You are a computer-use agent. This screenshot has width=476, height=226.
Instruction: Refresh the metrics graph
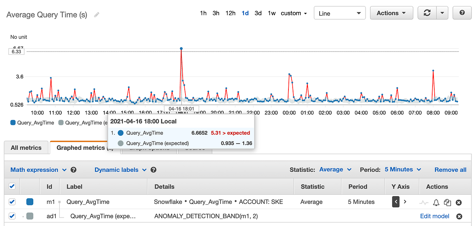[x=427, y=13]
